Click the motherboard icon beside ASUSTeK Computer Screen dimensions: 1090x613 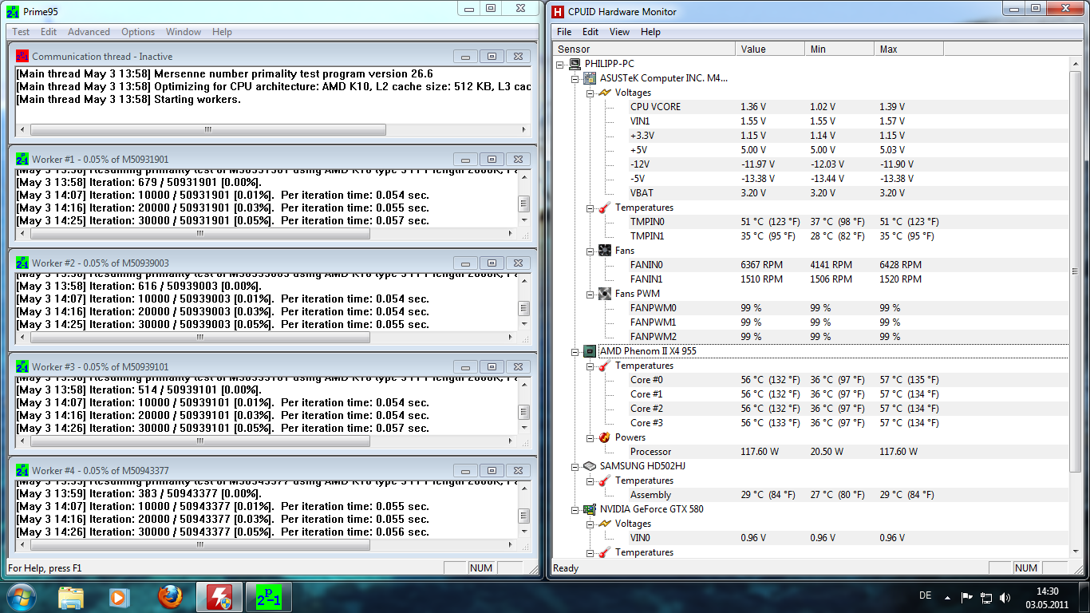590,78
